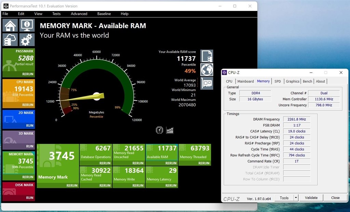Switch to the CPU tab in CPU-Z
350x212 pixels.
coord(229,81)
